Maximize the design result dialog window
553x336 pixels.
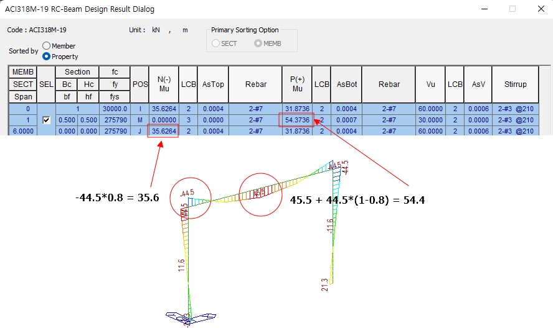point(513,9)
